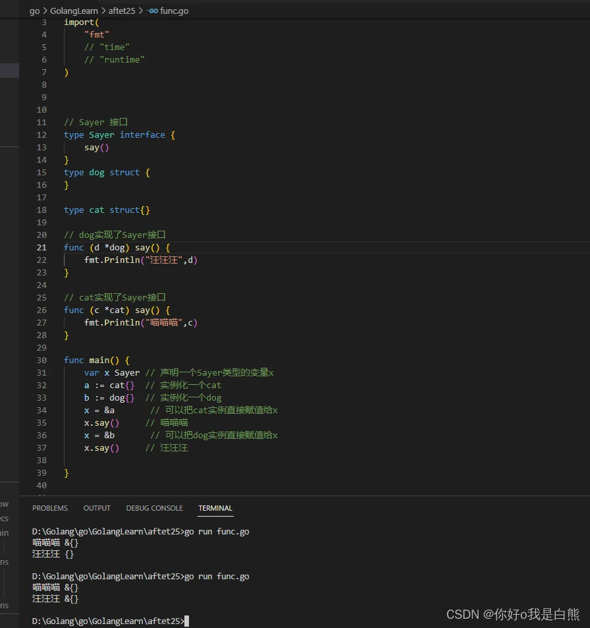Click line number 12 in gutter

pos(41,135)
